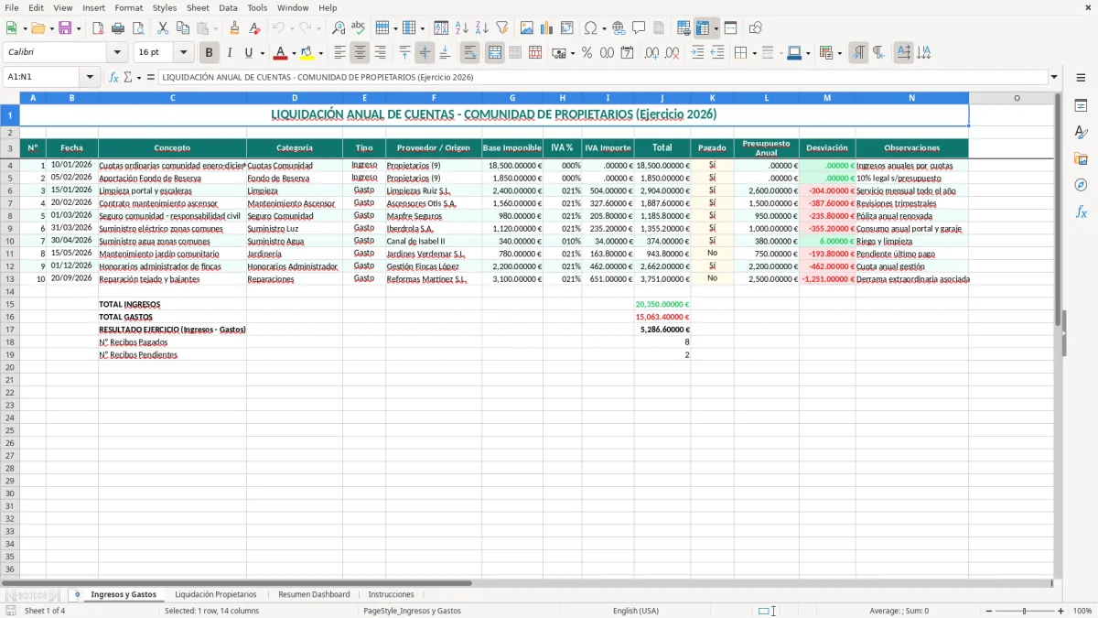The width and height of the screenshot is (1098, 618).
Task: Select column header G
Action: click(512, 97)
